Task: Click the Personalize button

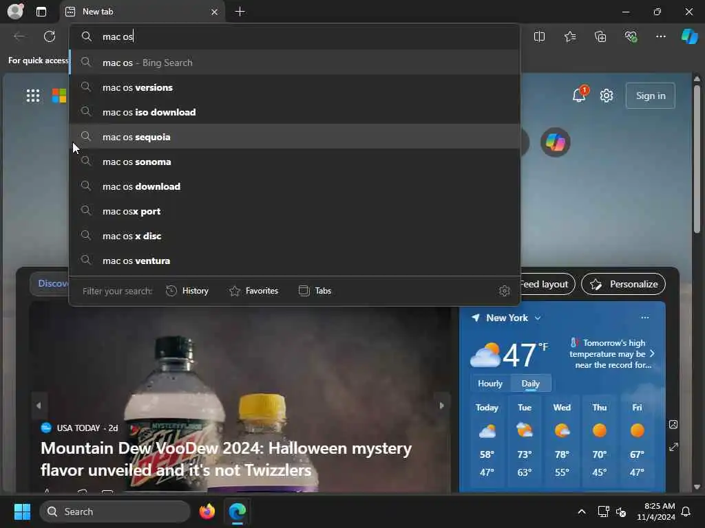Action: (x=623, y=284)
